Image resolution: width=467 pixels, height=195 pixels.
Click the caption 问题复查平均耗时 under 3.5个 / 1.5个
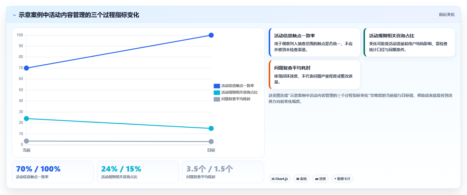click(x=201, y=177)
